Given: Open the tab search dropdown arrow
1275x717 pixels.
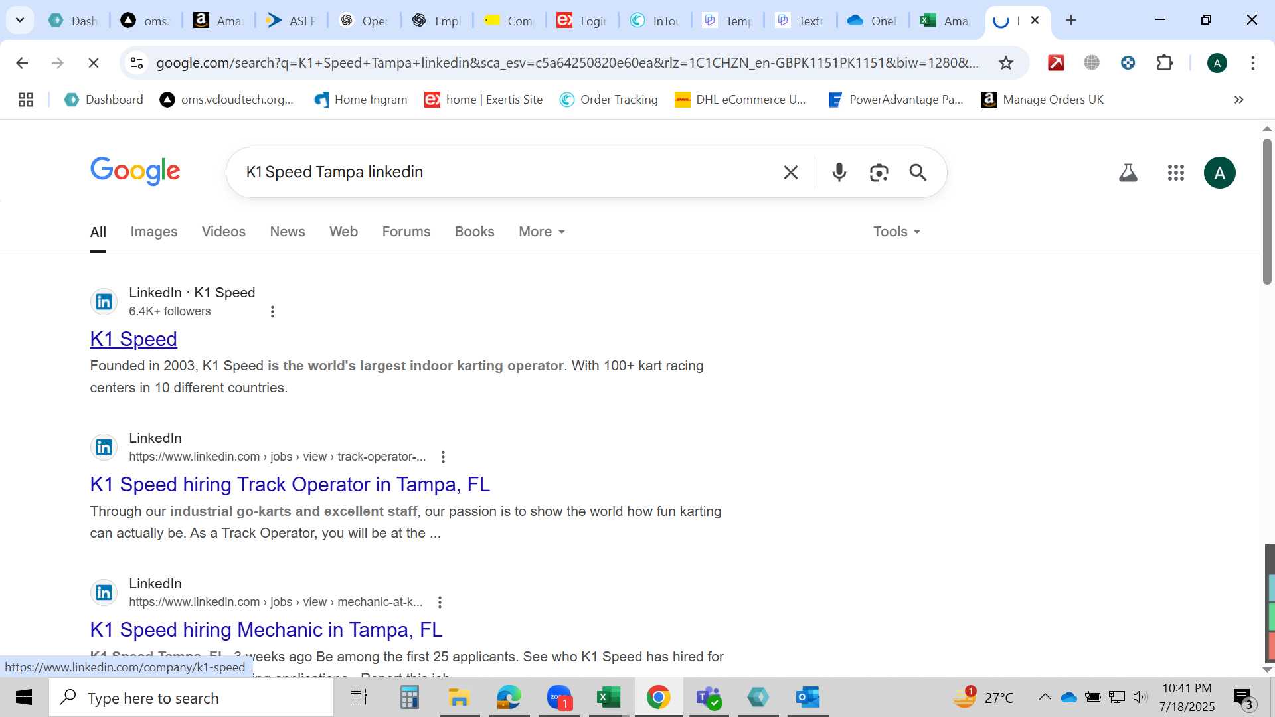Looking at the screenshot, I should pyautogui.click(x=20, y=20).
